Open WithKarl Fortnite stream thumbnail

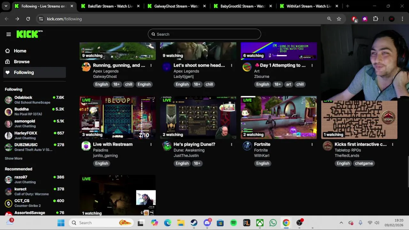point(279,117)
